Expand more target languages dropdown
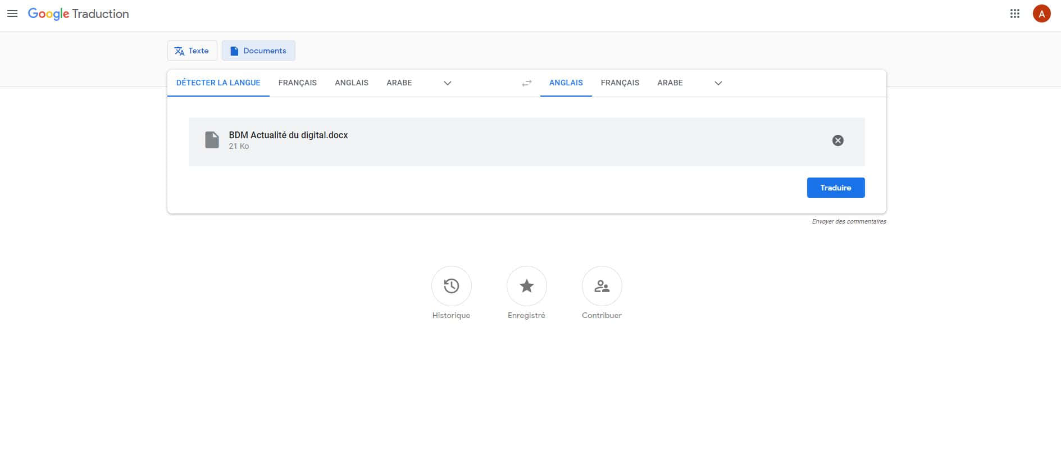This screenshot has height=459, width=1061. coord(718,83)
